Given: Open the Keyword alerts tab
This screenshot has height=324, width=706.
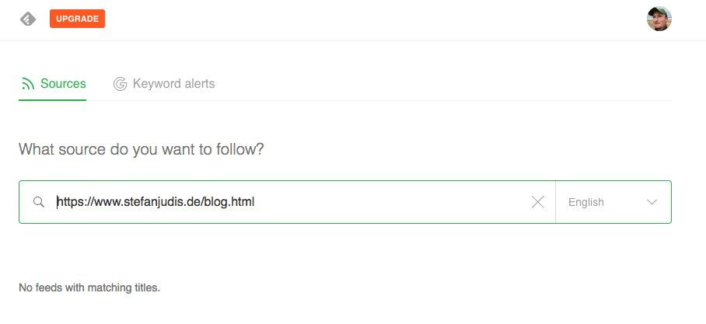Looking at the screenshot, I should coord(173,84).
